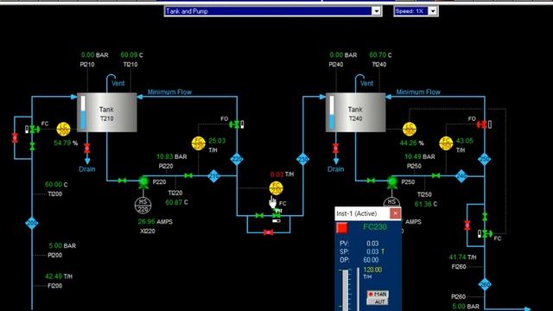Image resolution: width=553 pixels, height=311 pixels.
Task: Click the red bypass valve on T210 inlet loop
Action: pos(15,138)
